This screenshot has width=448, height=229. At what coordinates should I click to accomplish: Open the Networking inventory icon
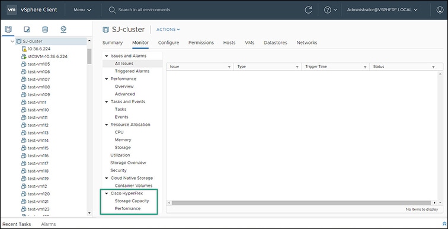[x=63, y=29]
